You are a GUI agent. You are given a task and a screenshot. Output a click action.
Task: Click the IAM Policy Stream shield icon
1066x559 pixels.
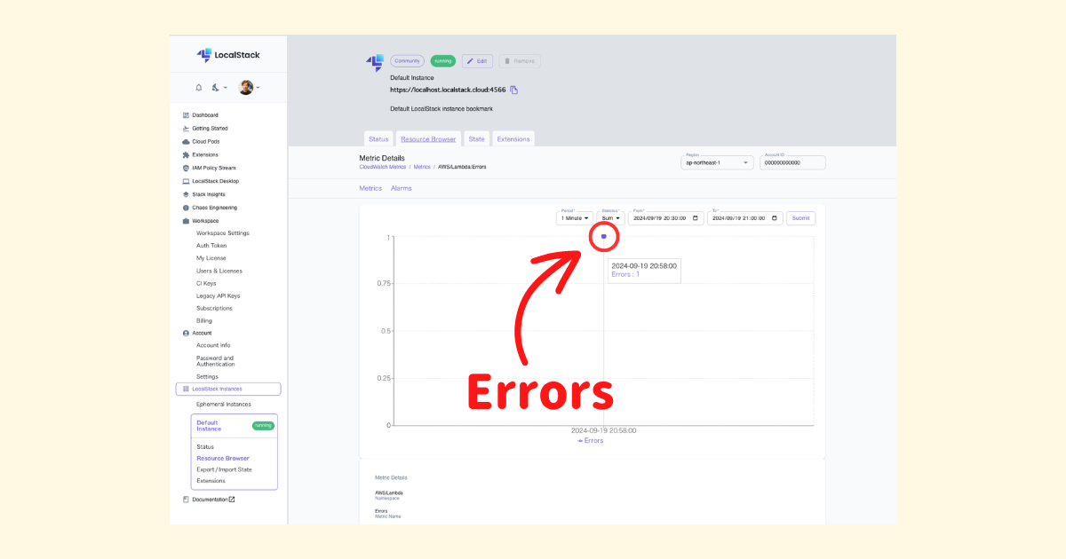[x=186, y=168]
